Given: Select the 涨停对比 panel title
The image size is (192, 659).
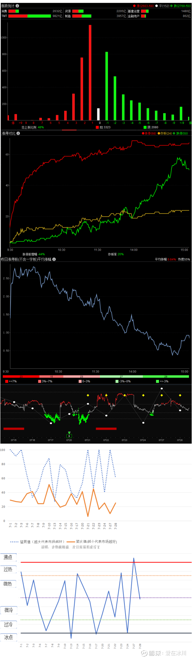Looking at the screenshot, I should tap(9, 133).
